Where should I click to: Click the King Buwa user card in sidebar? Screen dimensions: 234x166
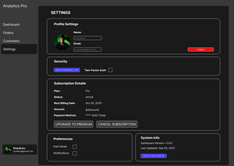[20, 150]
